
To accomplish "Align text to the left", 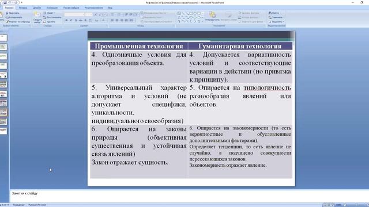I will pos(112,21).
